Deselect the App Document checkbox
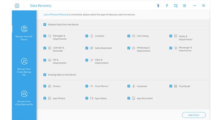 [x=129, y=98]
